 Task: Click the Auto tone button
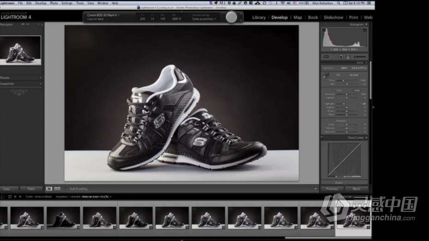(x=357, y=90)
